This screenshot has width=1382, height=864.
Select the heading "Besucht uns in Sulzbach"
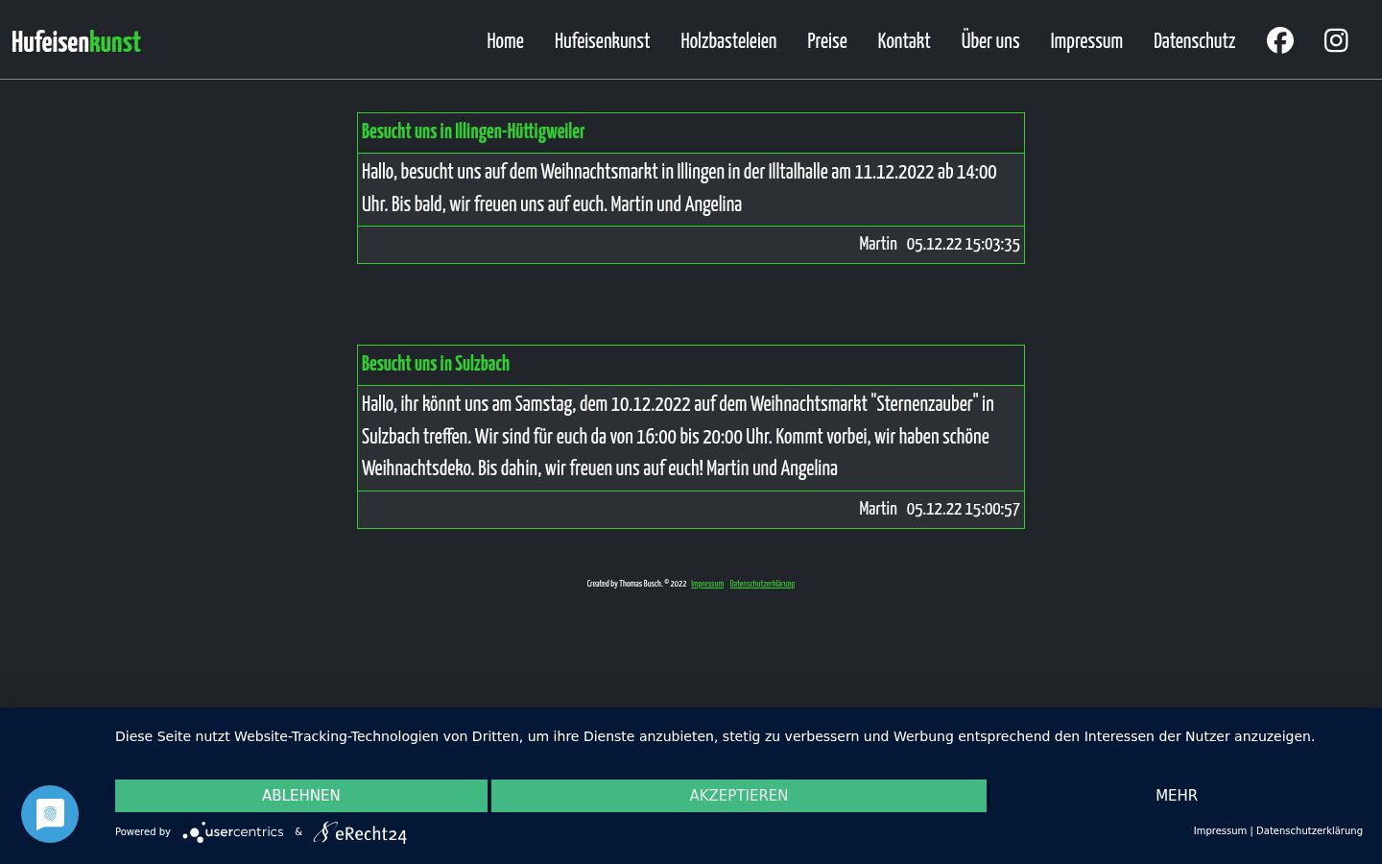pyautogui.click(x=436, y=364)
